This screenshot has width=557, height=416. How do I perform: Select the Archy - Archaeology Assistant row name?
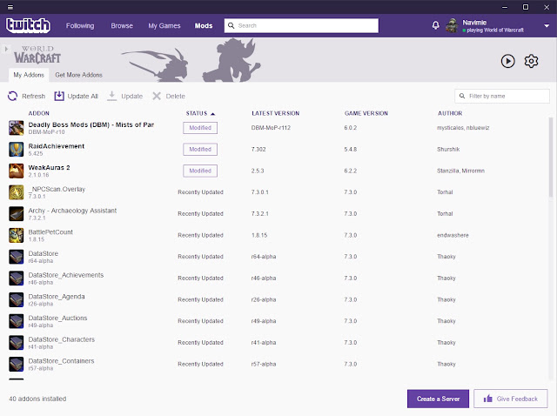(72, 211)
